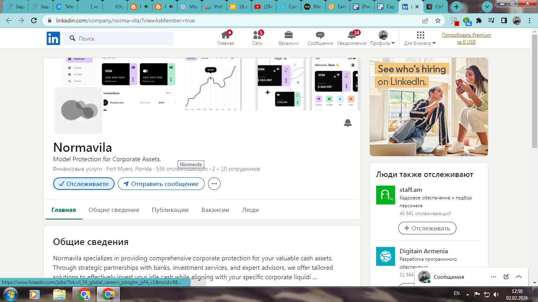
Task: Open the Сообщения chat icon in the navbar
Action: 320,35
